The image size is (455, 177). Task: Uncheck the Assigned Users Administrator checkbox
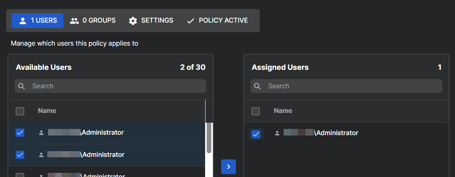pos(256,134)
